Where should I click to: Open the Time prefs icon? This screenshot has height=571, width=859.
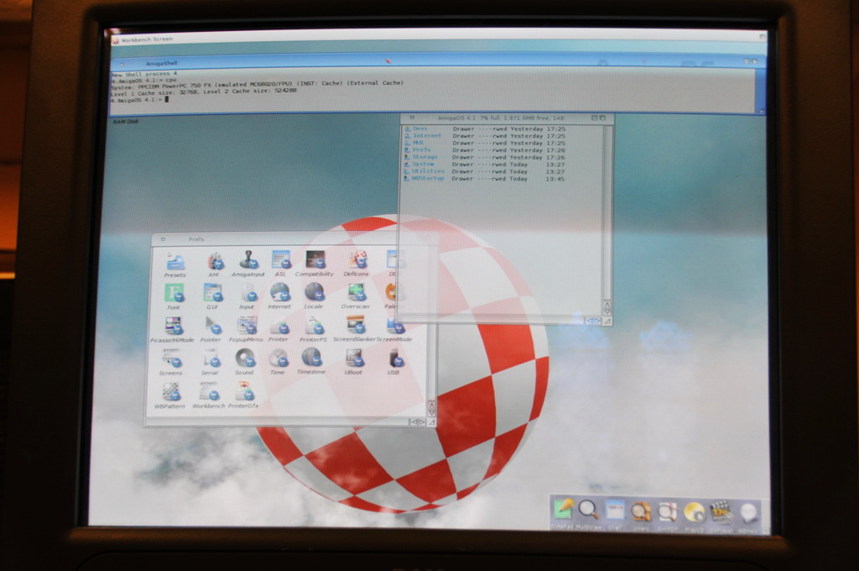278,363
